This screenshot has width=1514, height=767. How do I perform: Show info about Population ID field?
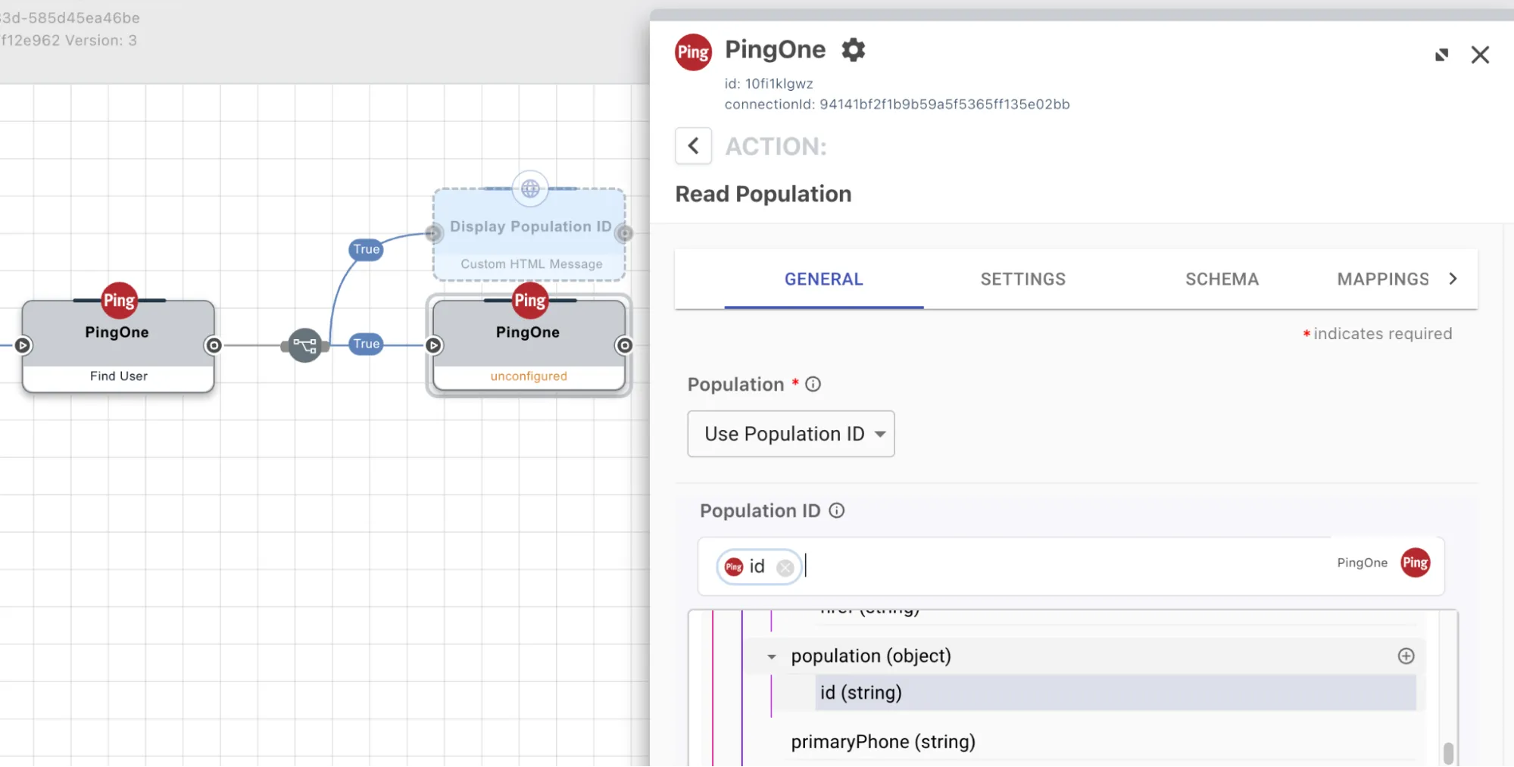836,510
